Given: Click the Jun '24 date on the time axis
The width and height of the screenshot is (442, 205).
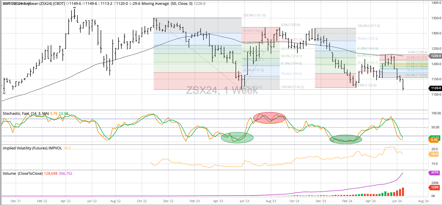Looking at the screenshot, I should point(397,201).
